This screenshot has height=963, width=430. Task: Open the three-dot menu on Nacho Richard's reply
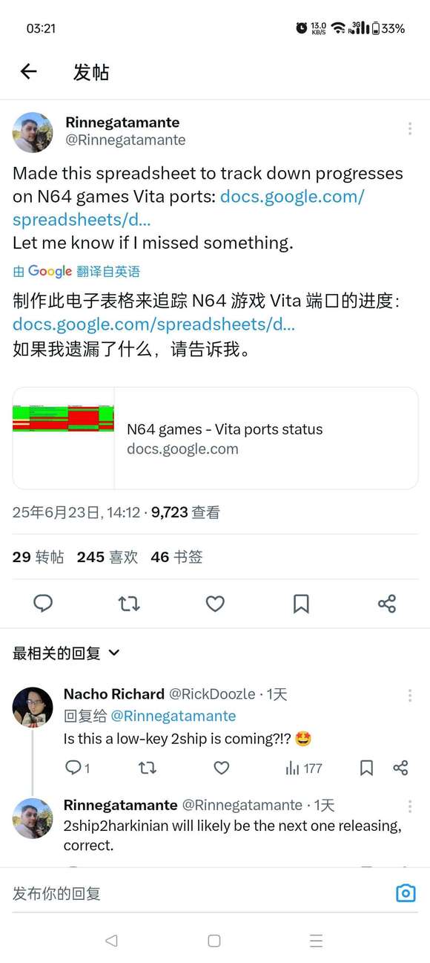pos(409,696)
